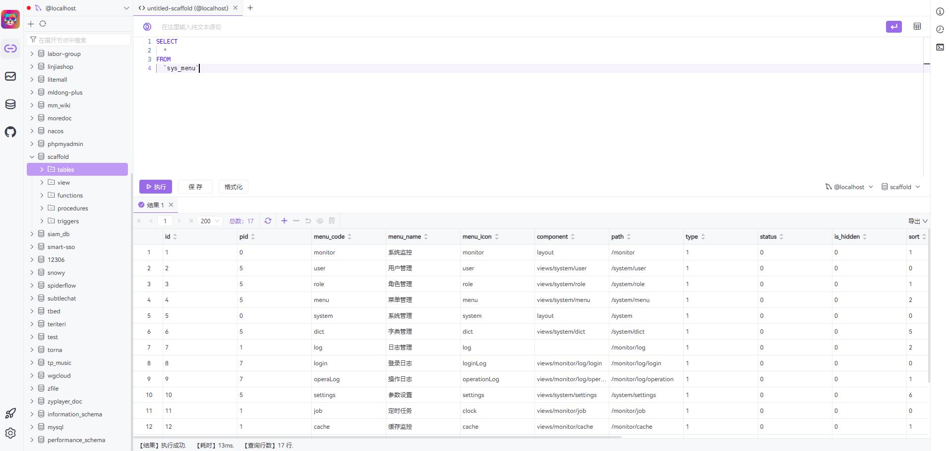Screen dimensions: 949x451
Task: Click the 格式化 format button
Action: tap(233, 187)
